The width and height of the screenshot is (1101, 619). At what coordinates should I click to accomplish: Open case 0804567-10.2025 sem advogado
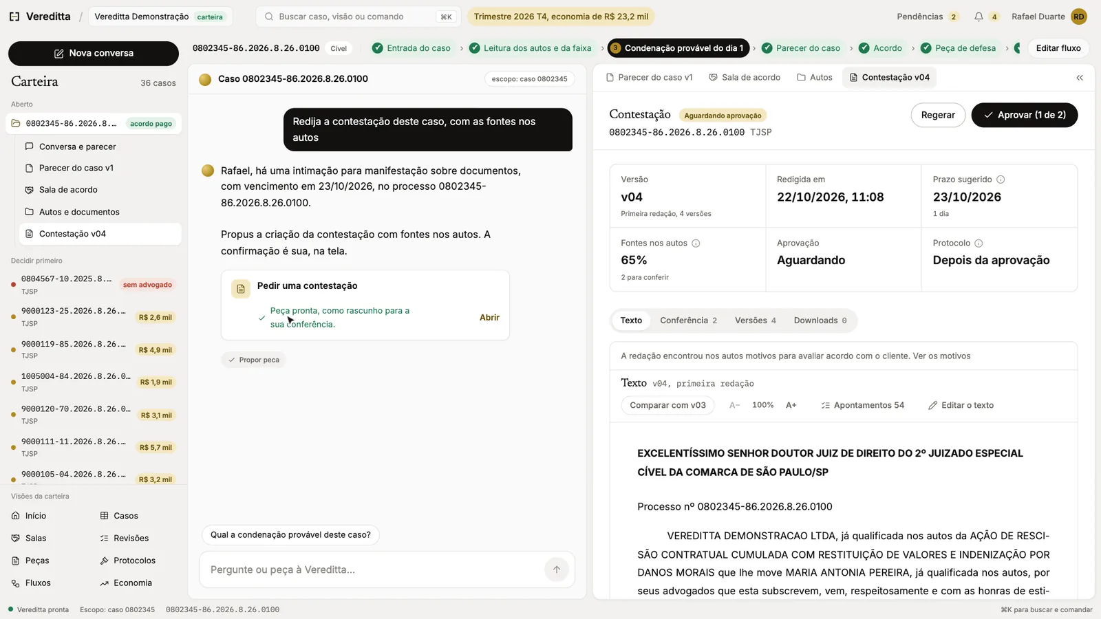(x=94, y=284)
